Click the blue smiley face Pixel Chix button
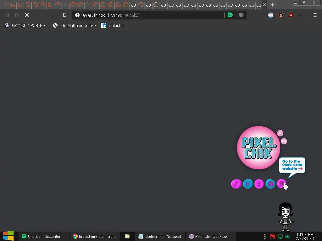Screen dimensions: 322x241 pos(270,184)
